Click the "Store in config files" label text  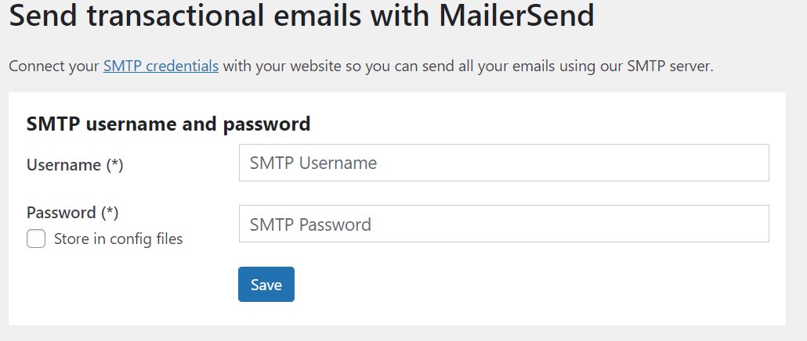point(118,239)
